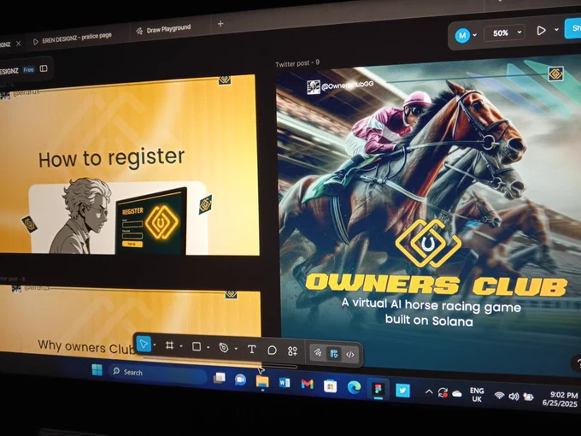Show hidden system tray icons
The image size is (581, 436).
429,392
